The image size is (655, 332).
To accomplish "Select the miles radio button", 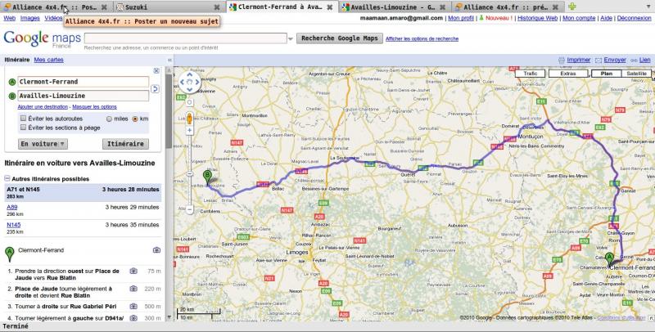I will pyautogui.click(x=110, y=119).
